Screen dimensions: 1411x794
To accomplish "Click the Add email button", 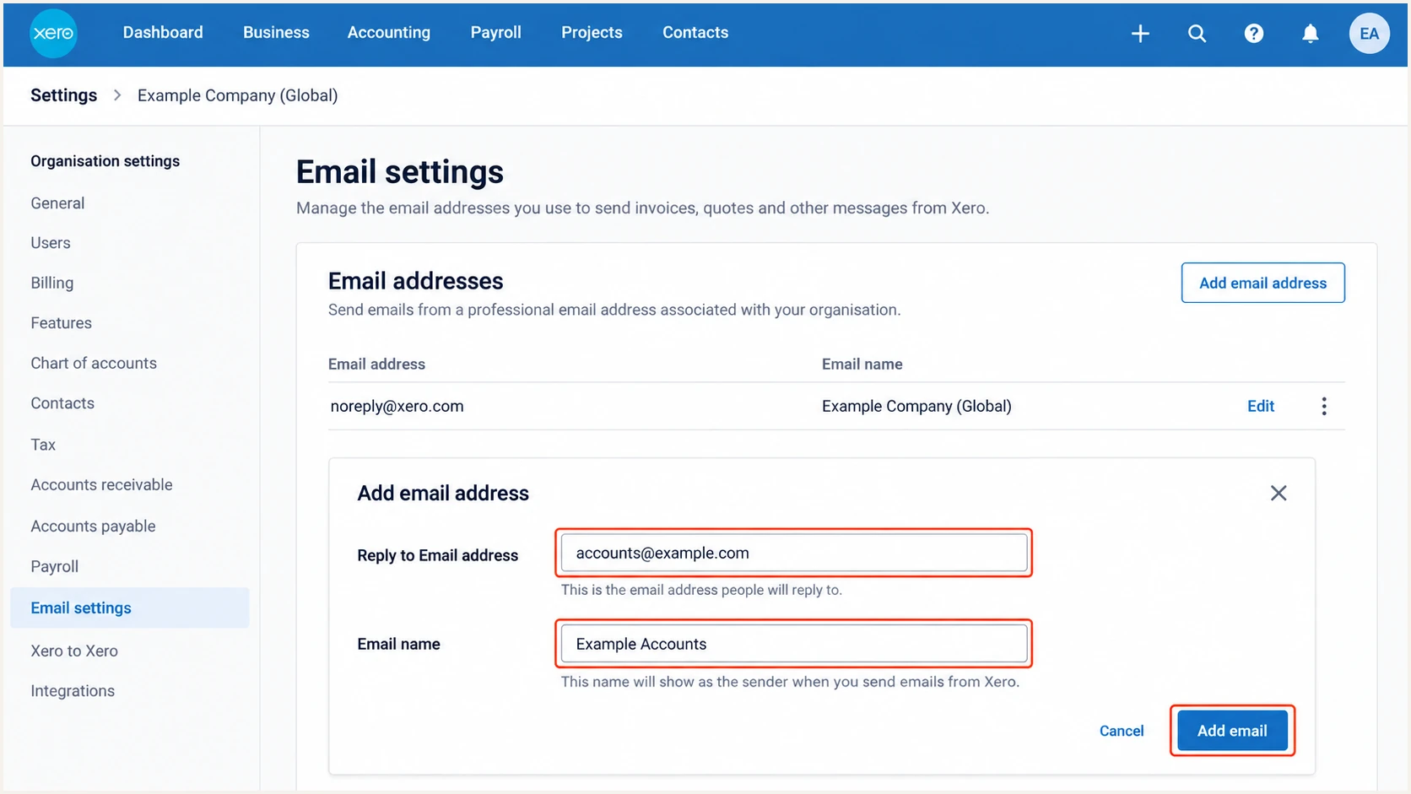I will (1232, 731).
